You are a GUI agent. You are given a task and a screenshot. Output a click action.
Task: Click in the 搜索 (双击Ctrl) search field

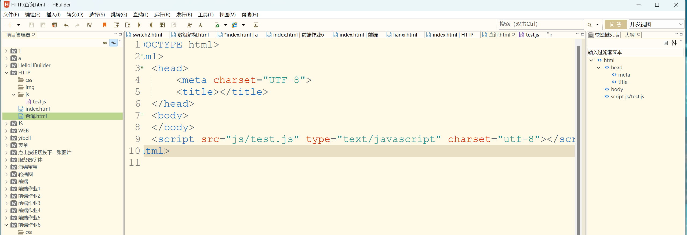541,24
